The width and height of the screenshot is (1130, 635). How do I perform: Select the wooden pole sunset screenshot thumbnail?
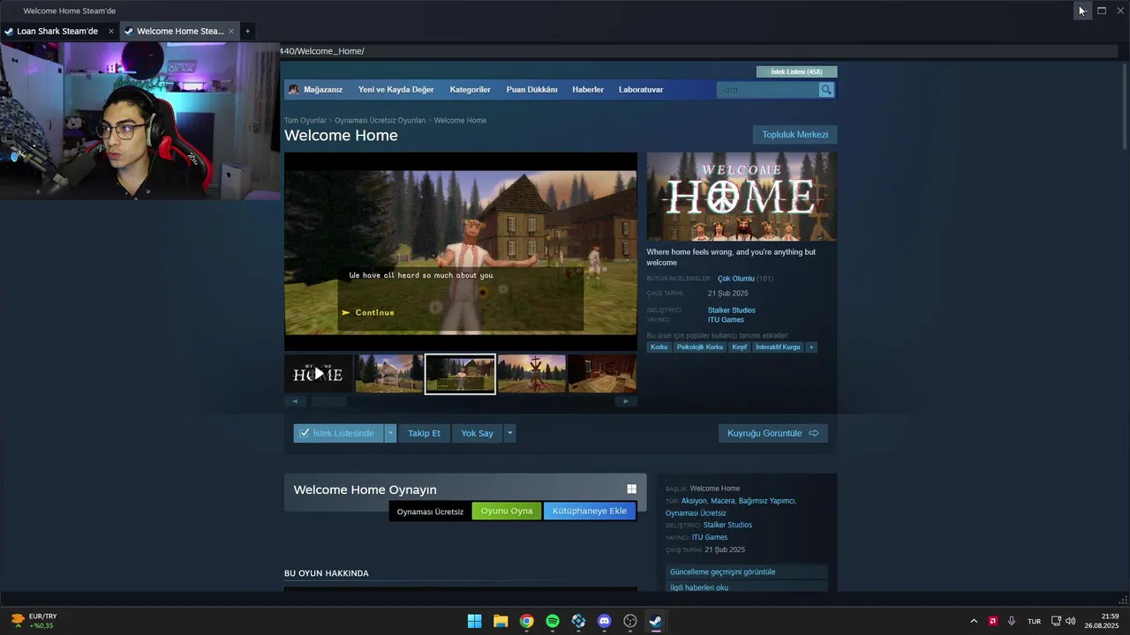531,374
